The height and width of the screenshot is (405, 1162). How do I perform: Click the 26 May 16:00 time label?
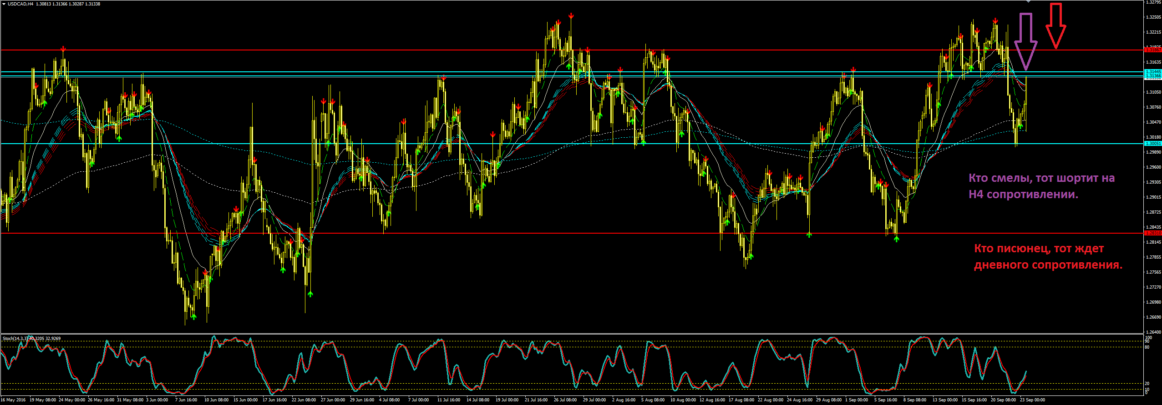point(101,400)
